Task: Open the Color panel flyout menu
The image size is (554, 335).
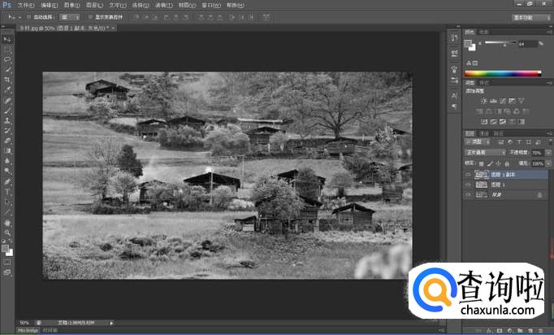Action: [x=550, y=32]
